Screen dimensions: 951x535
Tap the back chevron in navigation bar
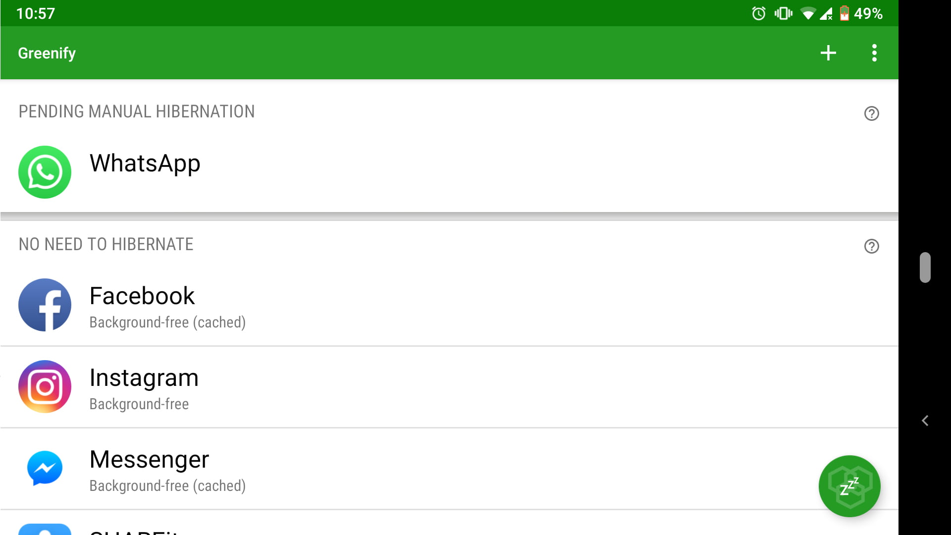pos(925,421)
